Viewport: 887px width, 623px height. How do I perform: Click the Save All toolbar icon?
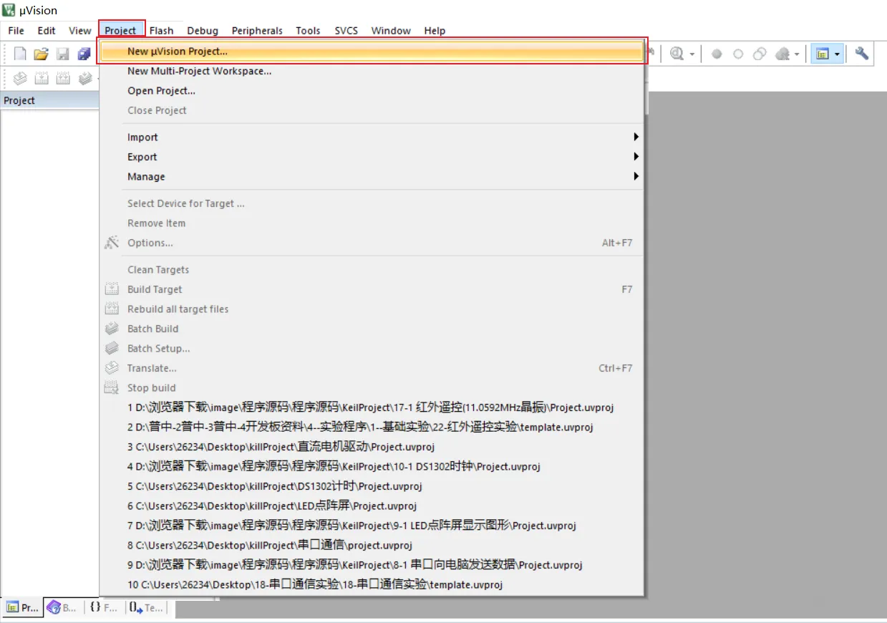84,54
